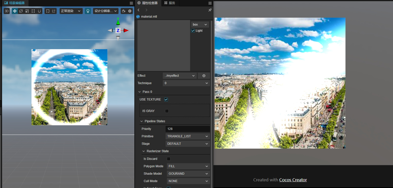Open the 设计分辨率 resolution dropdown
The height and width of the screenshot is (188, 393).
106,11
